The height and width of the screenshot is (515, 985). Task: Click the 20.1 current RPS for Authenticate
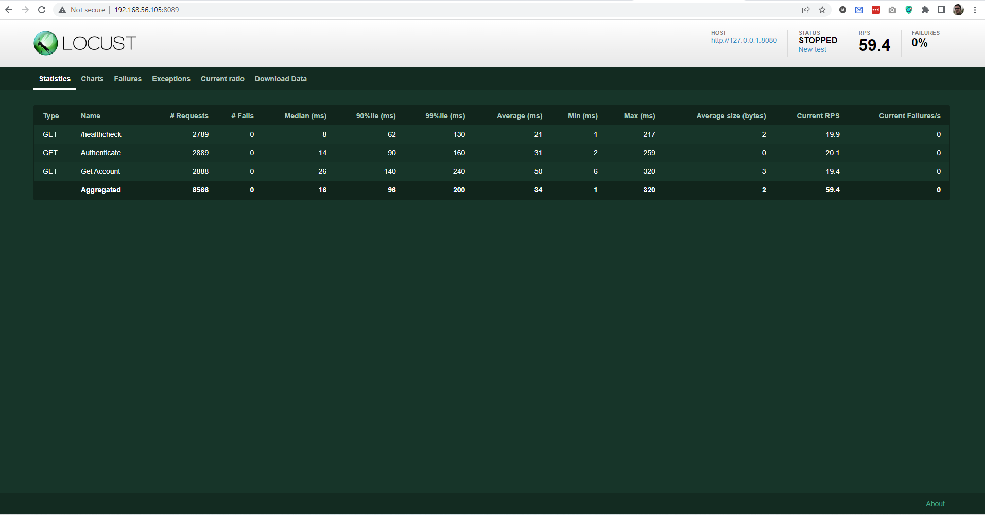[x=833, y=153]
